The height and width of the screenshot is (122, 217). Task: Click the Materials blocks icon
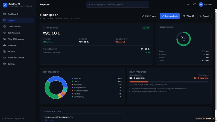point(5,45)
